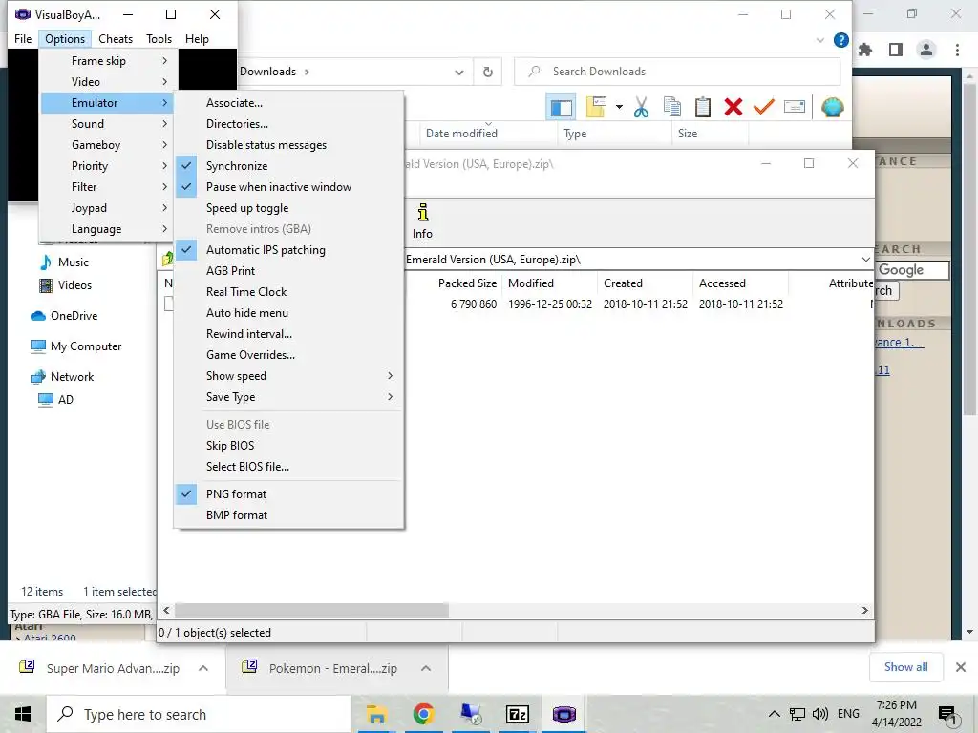
Task: Click the network tray icon
Action: click(x=797, y=714)
